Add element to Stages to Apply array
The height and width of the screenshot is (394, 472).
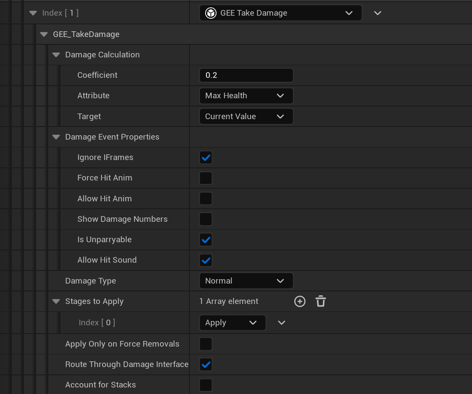[x=299, y=301]
